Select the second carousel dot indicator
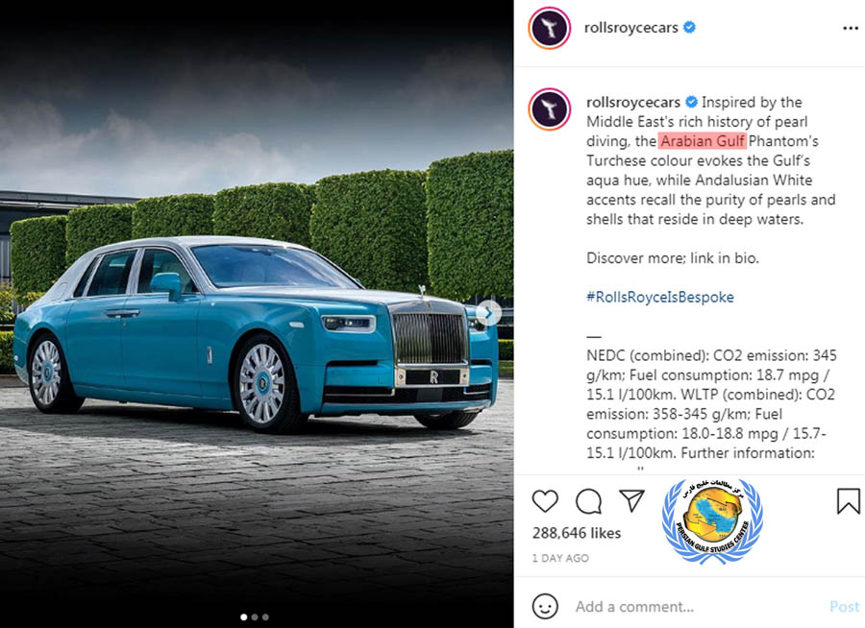Viewport: 865px width, 628px height. click(255, 617)
